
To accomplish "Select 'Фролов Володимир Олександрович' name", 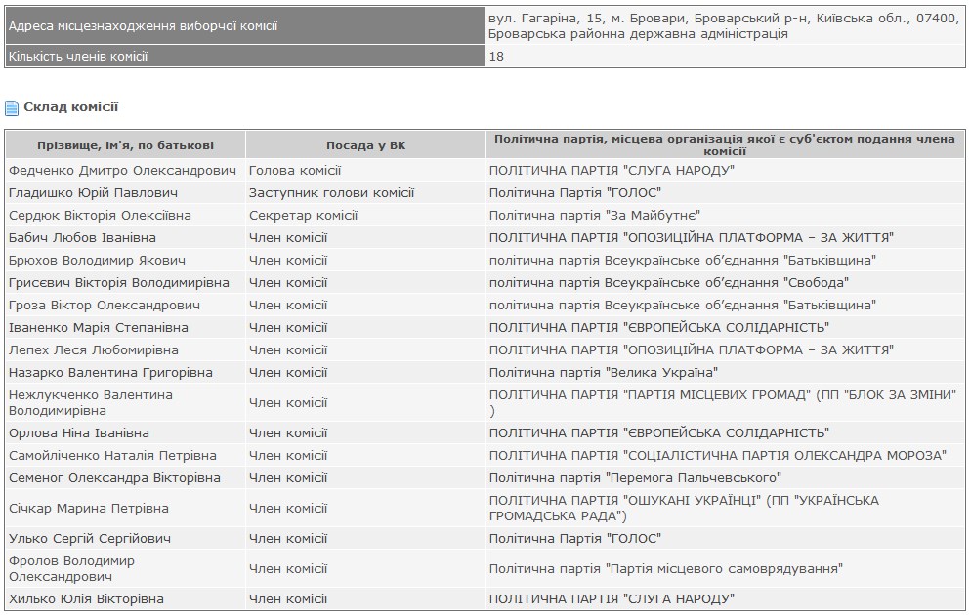I will pos(71,569).
